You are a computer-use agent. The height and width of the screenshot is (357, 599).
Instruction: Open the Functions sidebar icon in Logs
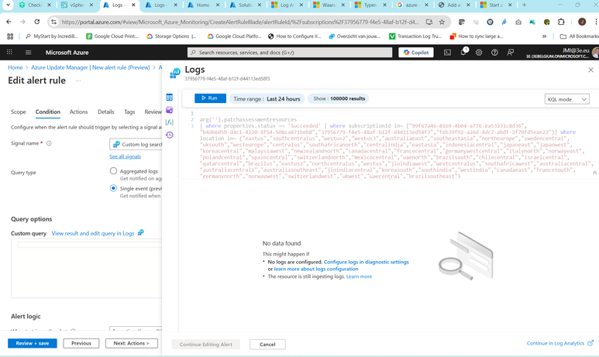pos(170,122)
